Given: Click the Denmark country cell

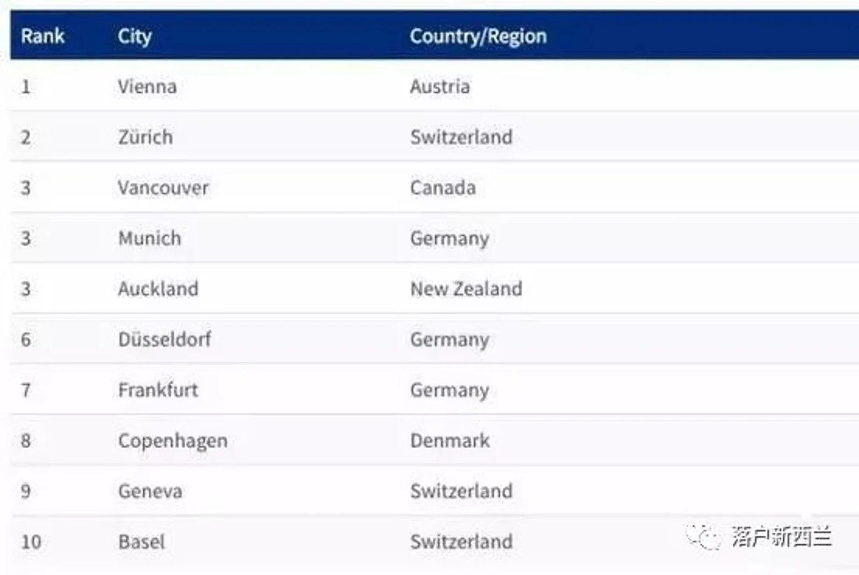Looking at the screenshot, I should [450, 440].
